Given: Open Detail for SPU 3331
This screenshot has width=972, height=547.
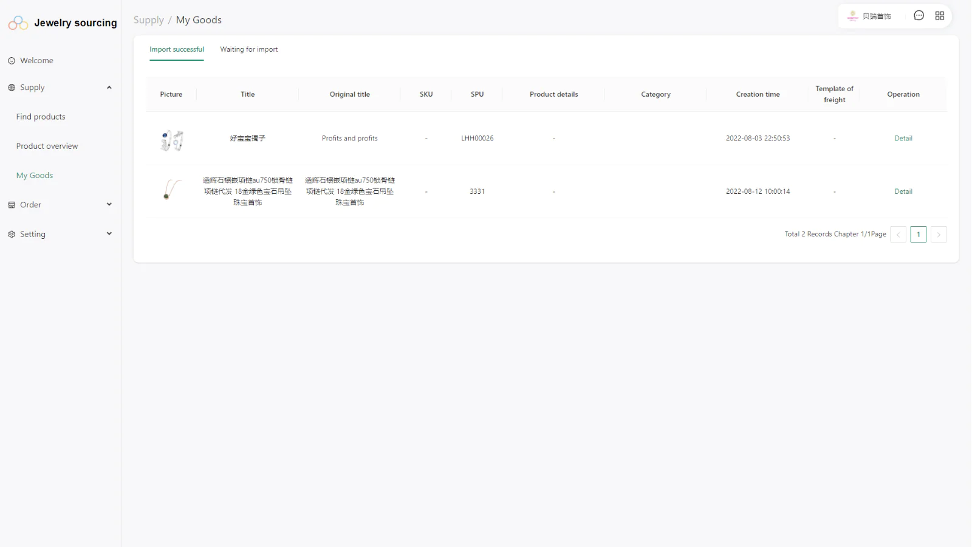Looking at the screenshot, I should [x=903, y=191].
